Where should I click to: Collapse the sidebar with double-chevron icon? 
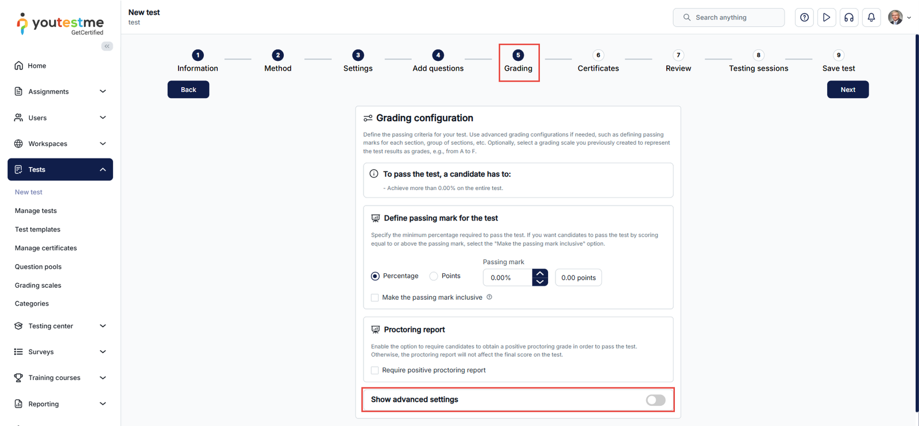click(107, 46)
